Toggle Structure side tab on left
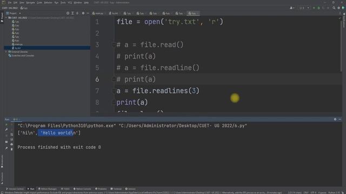 pos(2,178)
